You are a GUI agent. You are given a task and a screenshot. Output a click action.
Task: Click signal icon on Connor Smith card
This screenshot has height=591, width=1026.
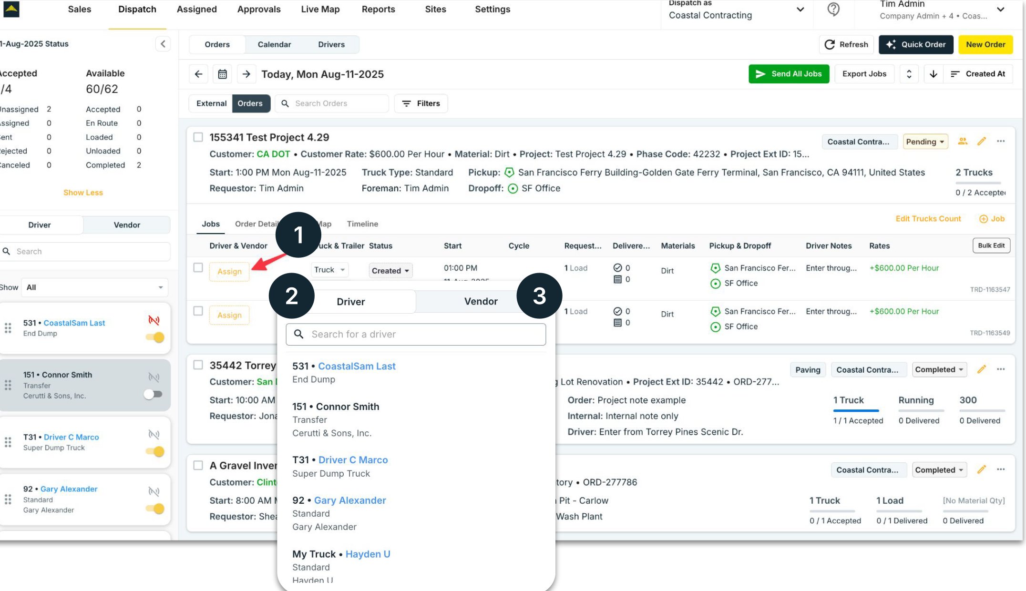pos(154,377)
